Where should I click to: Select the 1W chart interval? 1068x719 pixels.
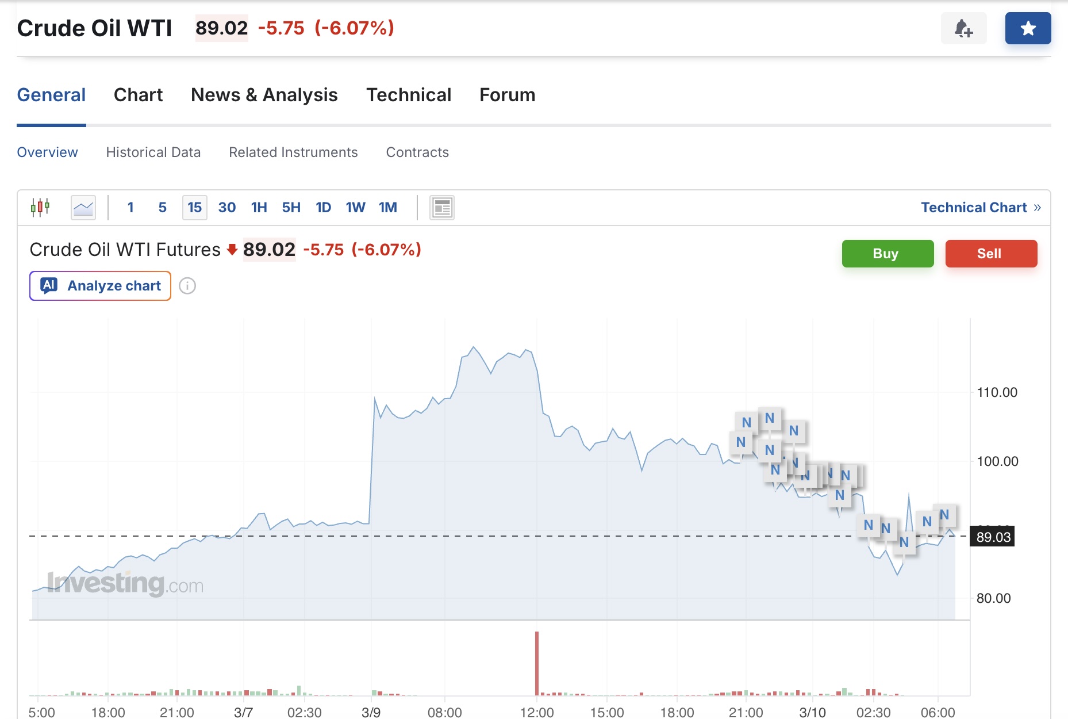(355, 207)
